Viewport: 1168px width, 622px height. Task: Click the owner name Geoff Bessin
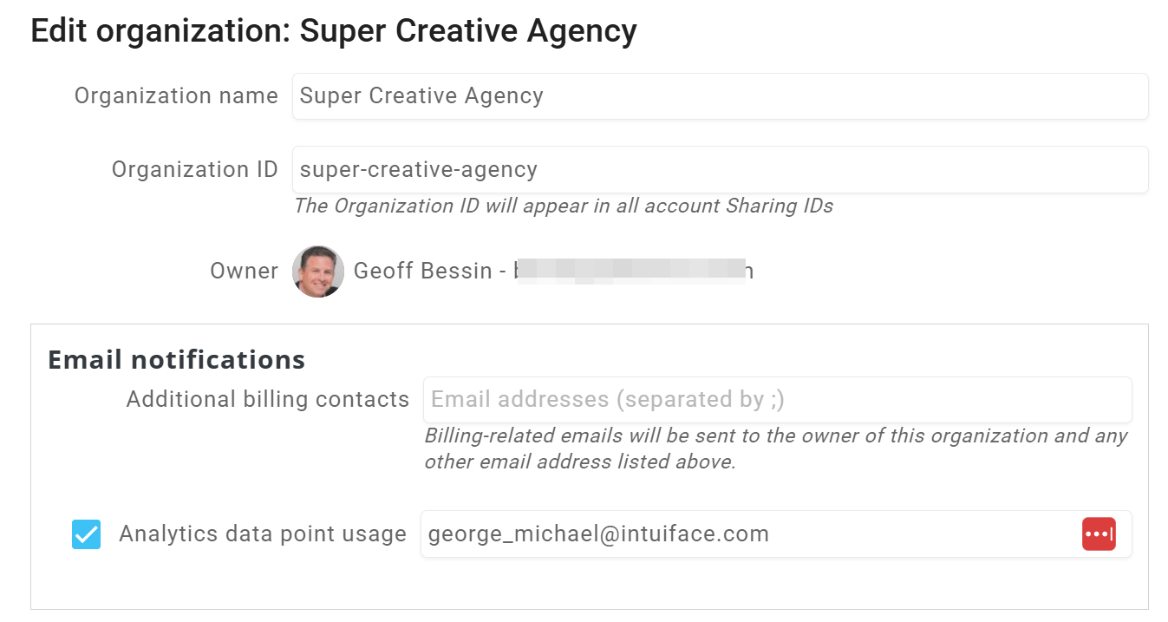422,272
